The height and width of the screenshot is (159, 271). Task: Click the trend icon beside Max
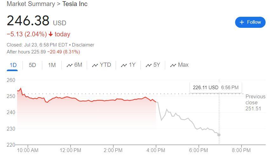173,65
